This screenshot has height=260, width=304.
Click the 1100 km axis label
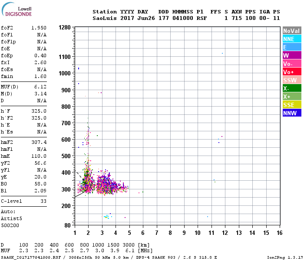[x=65, y=57]
